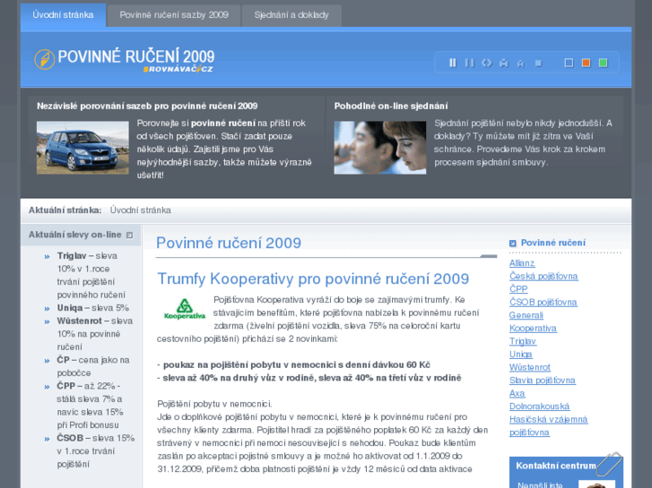Viewport: 652px width, 488px height.
Task: Open the Wüstenrot sidebar link
Action: click(x=530, y=367)
